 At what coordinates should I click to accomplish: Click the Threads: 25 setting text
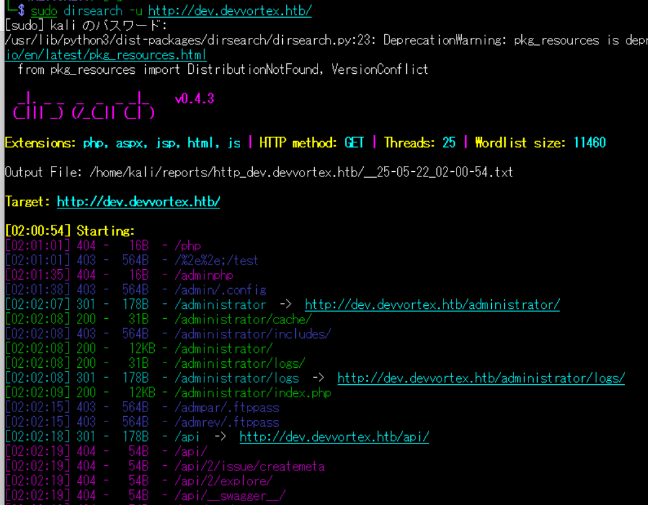(419, 143)
